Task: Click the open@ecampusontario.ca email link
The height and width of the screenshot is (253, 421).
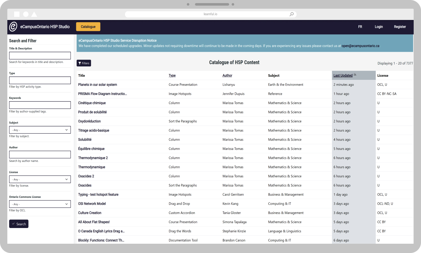Action: tap(360, 46)
